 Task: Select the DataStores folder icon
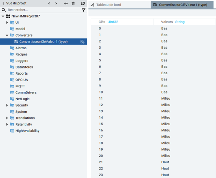(x=12, y=67)
